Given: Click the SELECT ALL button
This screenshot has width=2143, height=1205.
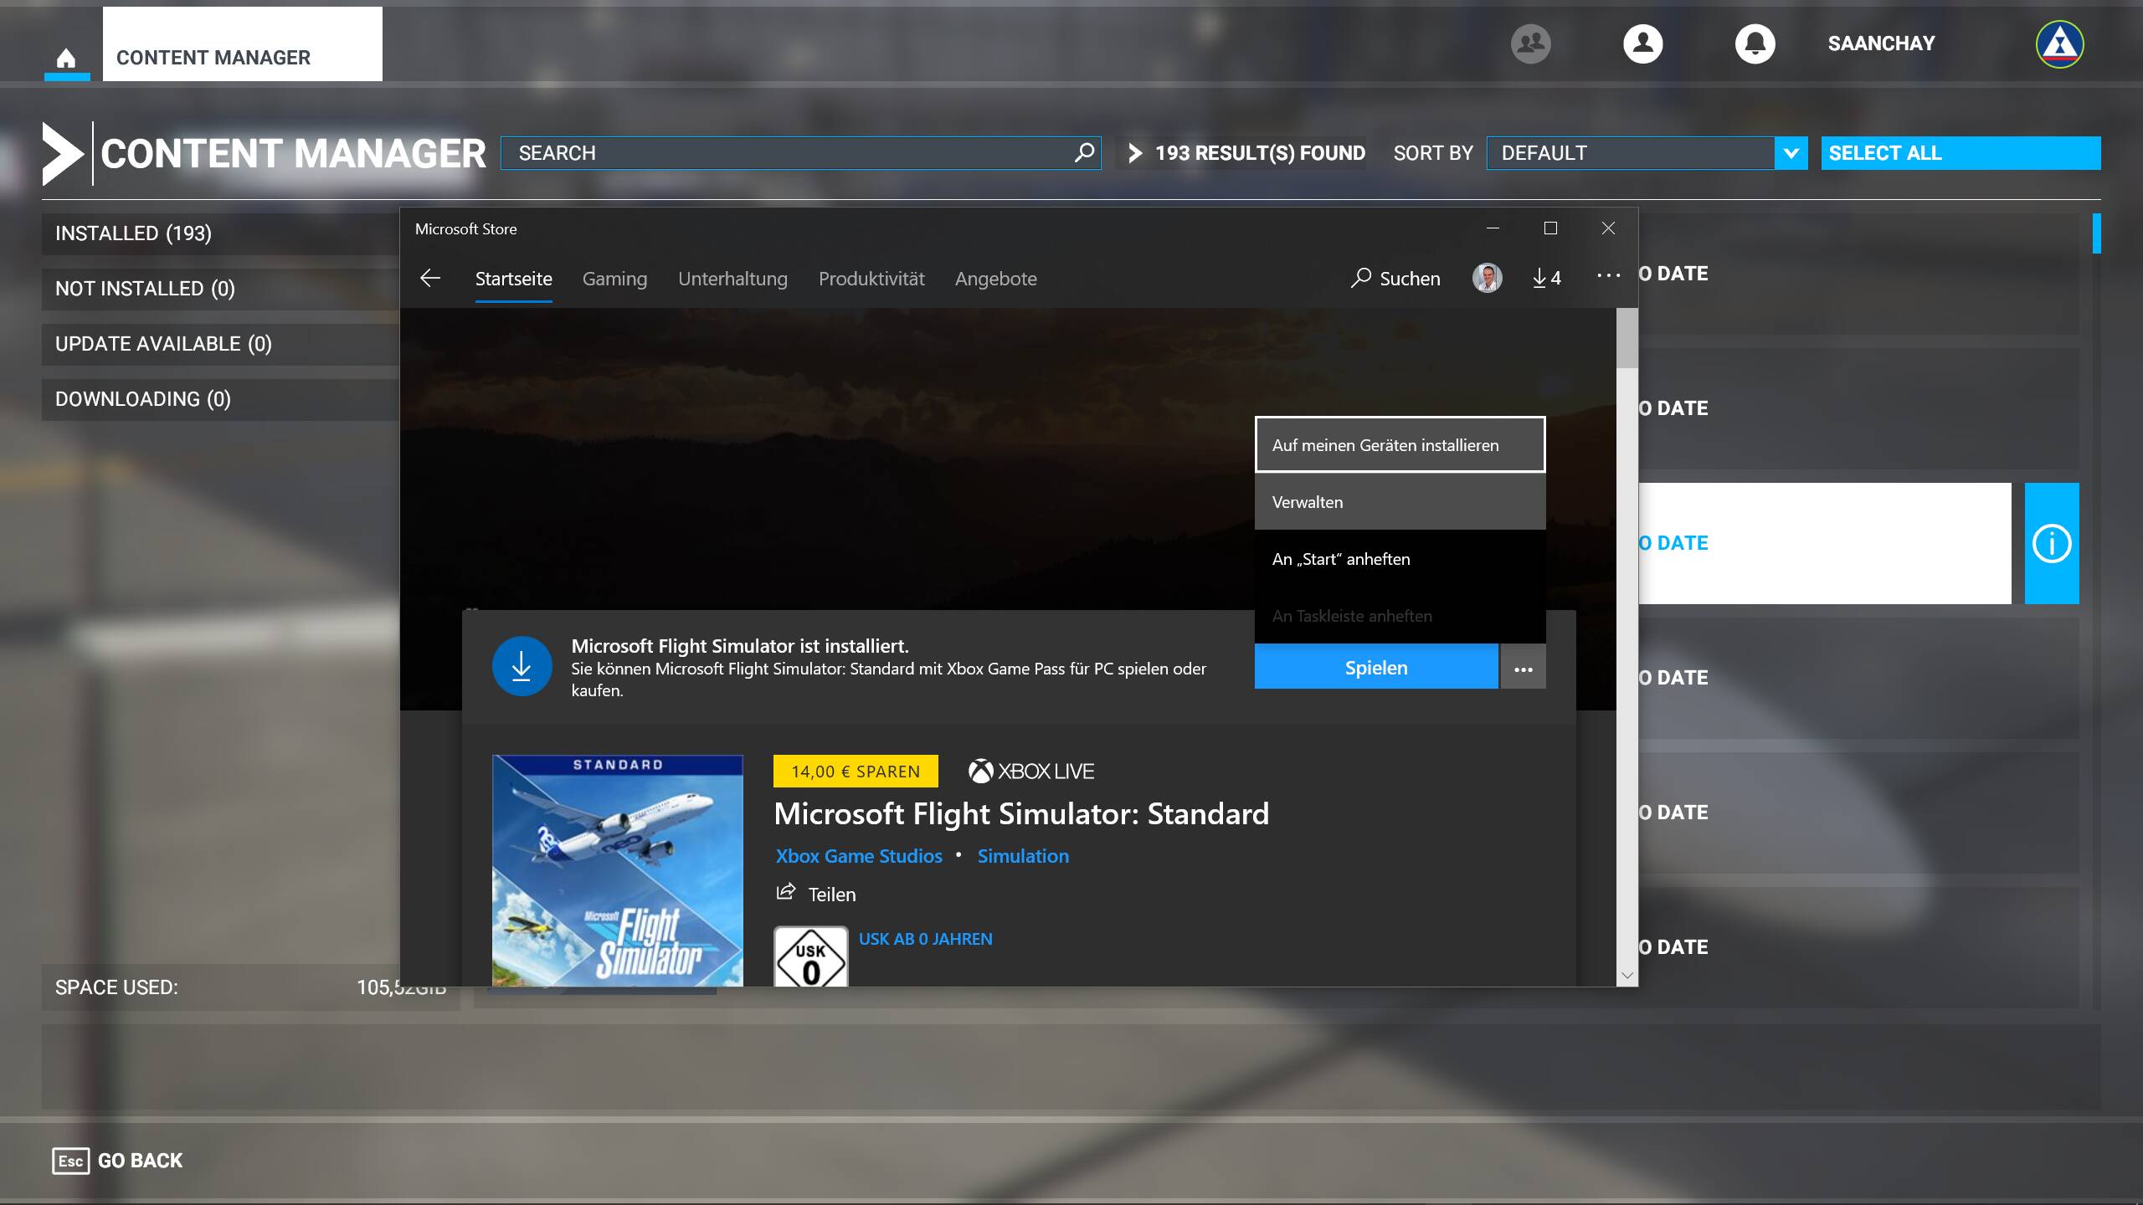Looking at the screenshot, I should (1960, 153).
